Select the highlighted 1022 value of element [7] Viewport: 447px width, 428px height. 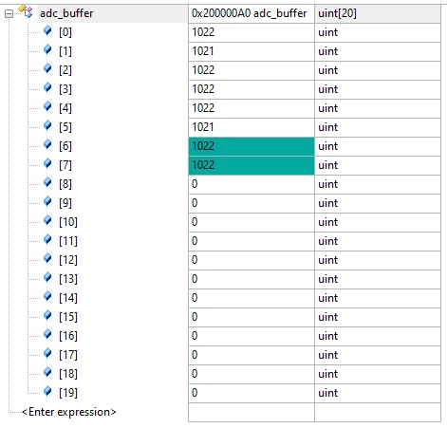click(x=251, y=165)
